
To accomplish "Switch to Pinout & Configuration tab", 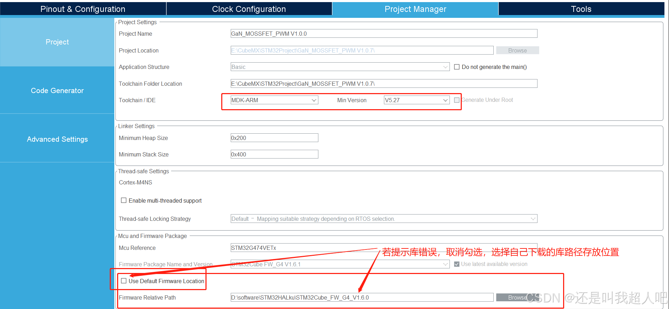I will point(83,9).
